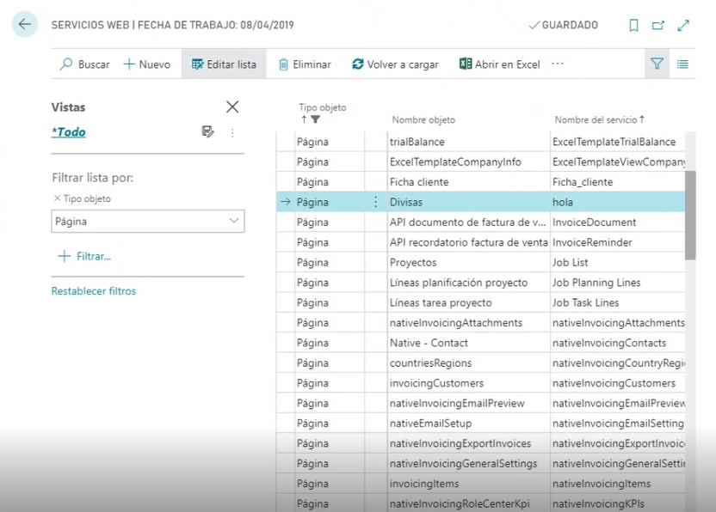Select the Ficha cliente row cell
Image resolution: width=716 pixels, height=512 pixels.
(x=419, y=182)
